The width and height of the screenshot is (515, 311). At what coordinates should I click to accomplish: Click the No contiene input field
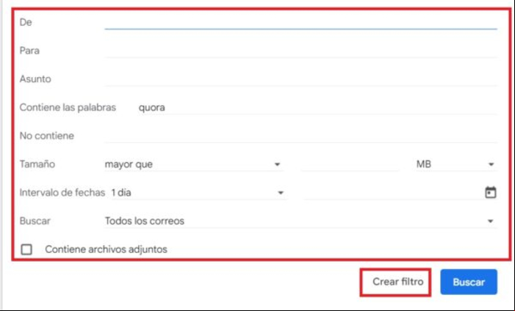point(300,136)
